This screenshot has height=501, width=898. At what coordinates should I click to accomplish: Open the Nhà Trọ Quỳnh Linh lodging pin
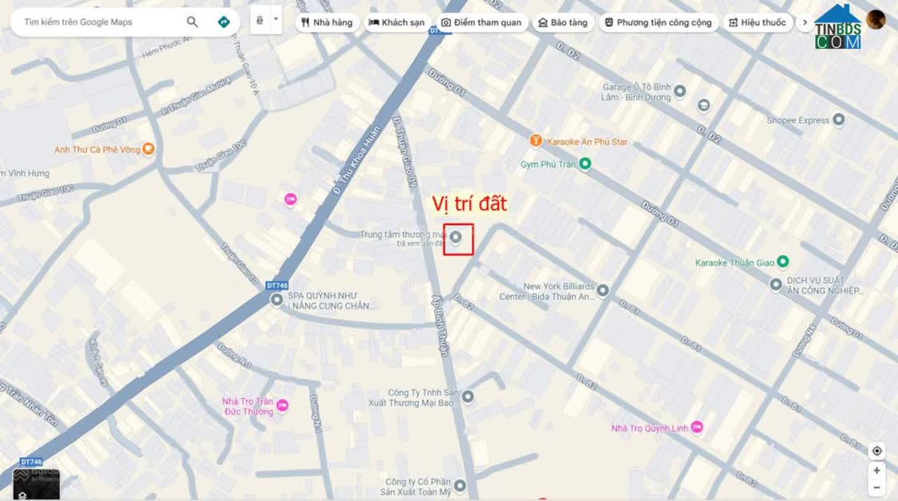(x=697, y=427)
